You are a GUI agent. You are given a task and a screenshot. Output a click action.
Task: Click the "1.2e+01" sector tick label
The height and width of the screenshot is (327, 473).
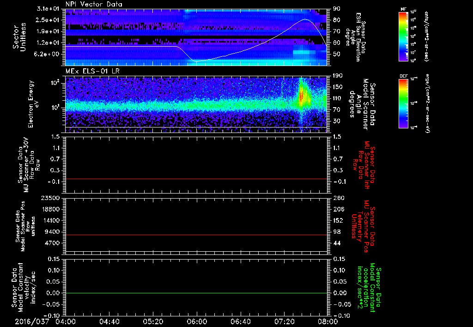point(48,43)
